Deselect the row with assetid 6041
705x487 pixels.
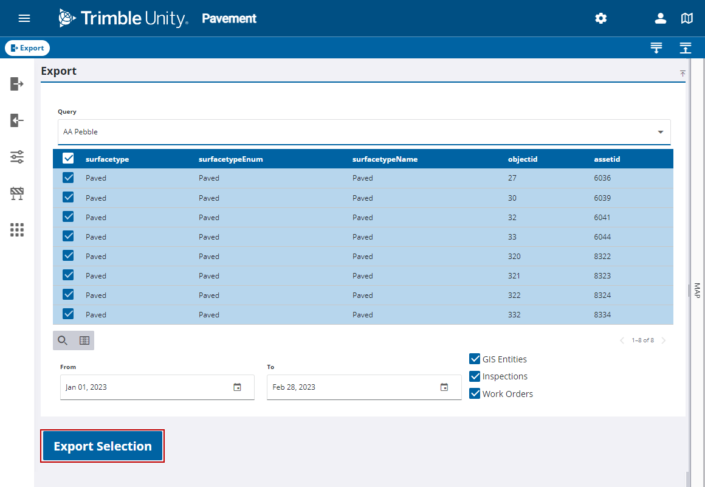[68, 216]
